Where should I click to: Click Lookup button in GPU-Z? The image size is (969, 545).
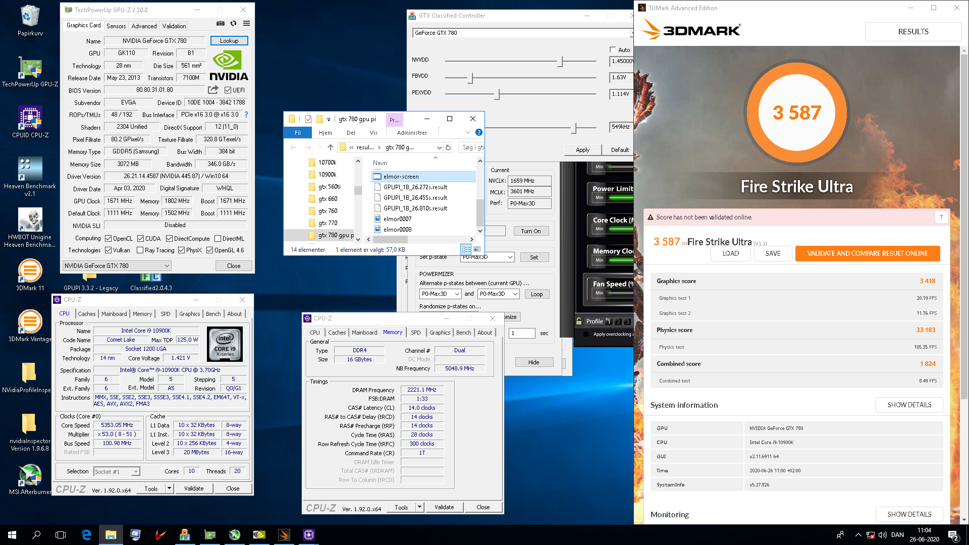tap(229, 40)
